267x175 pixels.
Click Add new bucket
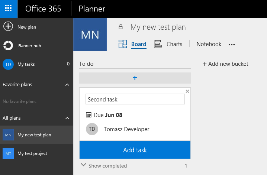[x=225, y=64]
